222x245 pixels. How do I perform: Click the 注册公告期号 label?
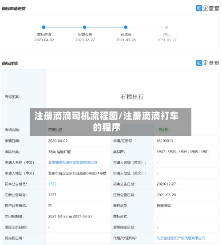click(x=16, y=195)
